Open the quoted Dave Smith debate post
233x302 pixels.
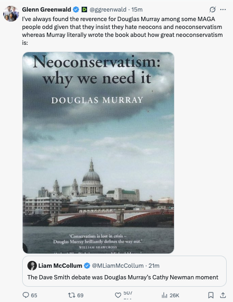124,271
